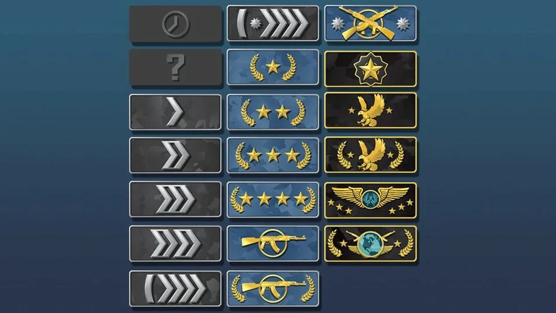Click the Silver I single-chevron badge
Image resolution: width=556 pixels, height=313 pixels.
(x=175, y=112)
